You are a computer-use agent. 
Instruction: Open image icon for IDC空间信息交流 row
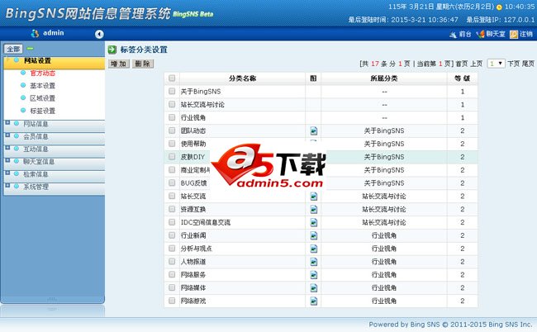314,222
